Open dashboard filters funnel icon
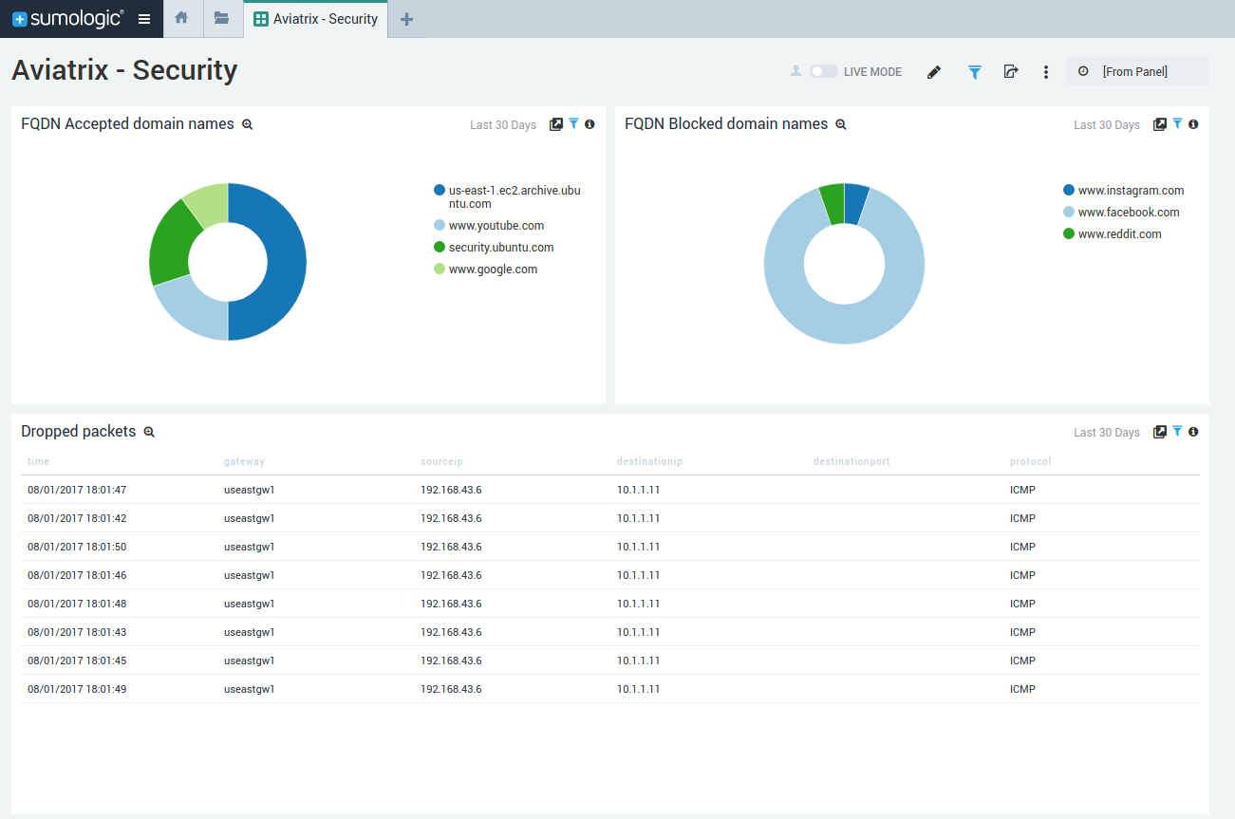The width and height of the screenshot is (1235, 819). (x=974, y=72)
